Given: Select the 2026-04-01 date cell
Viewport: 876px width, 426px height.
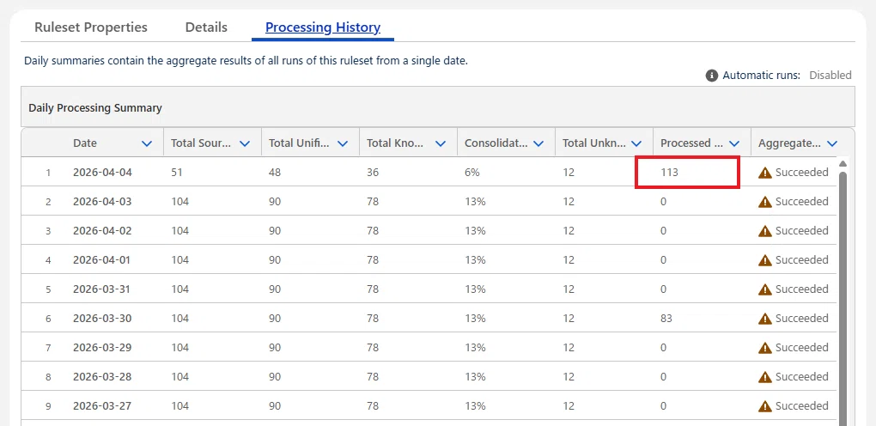Looking at the screenshot, I should point(102,260).
